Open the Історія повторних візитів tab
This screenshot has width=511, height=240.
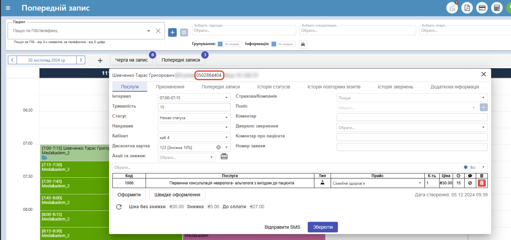(x=334, y=87)
